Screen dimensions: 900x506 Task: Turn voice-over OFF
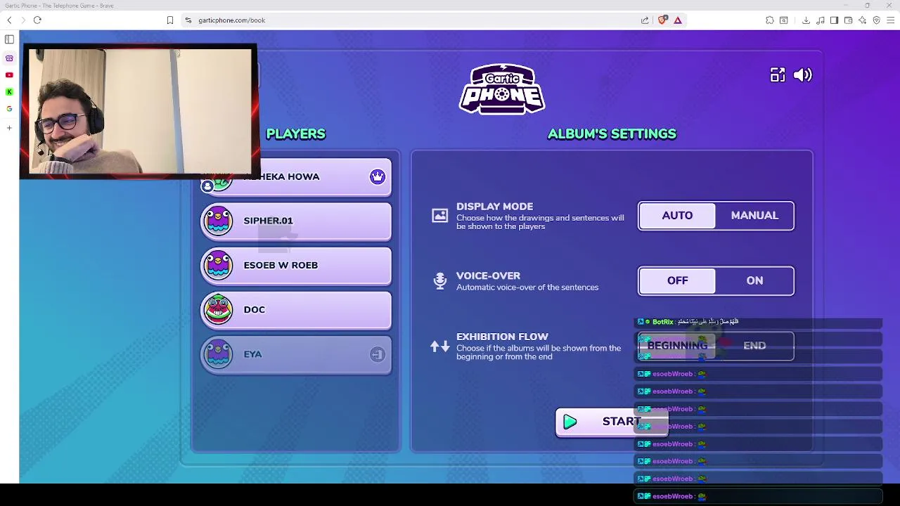[x=677, y=281]
